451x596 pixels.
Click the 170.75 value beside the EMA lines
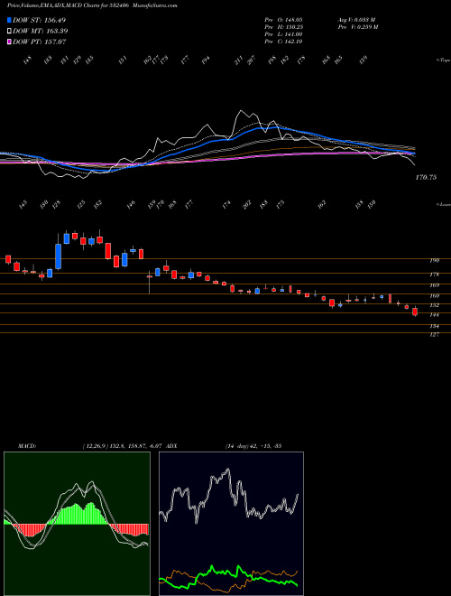tap(426, 177)
